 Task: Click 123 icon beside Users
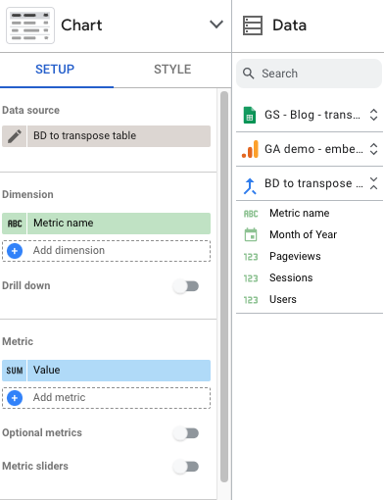(251, 300)
